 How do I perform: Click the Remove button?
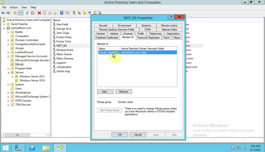pyautogui.click(x=124, y=91)
